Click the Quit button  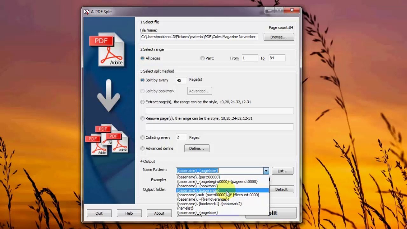click(x=99, y=213)
